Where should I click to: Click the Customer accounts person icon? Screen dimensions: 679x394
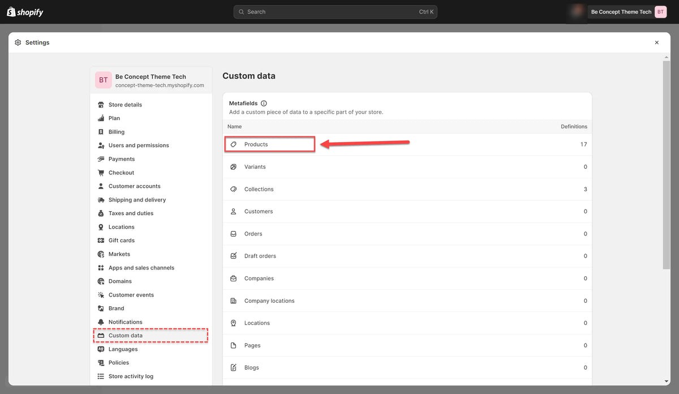101,186
